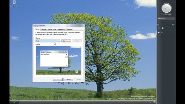The width and height of the screenshot is (185, 104).
Task: Select the Settings tab
Action: coord(69,29)
